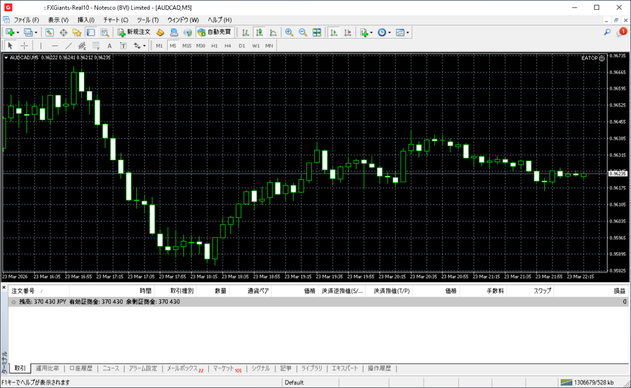Select the crosshair cursor tool
Screen dimensions: 631x388
pos(24,46)
